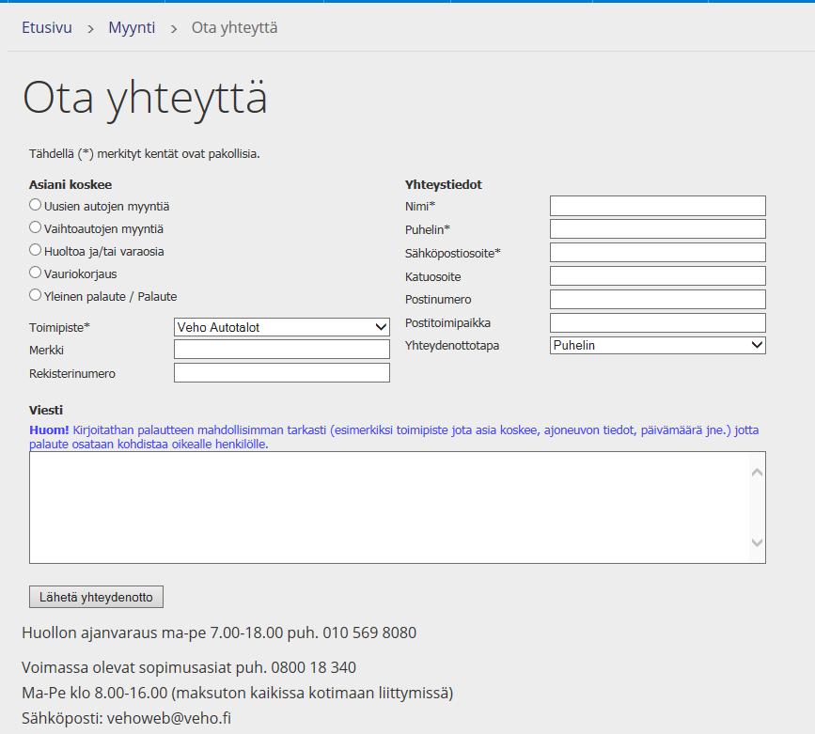Click the blue Huom! notice text
Viewport: 815px width, 734px height.
pos(394,437)
